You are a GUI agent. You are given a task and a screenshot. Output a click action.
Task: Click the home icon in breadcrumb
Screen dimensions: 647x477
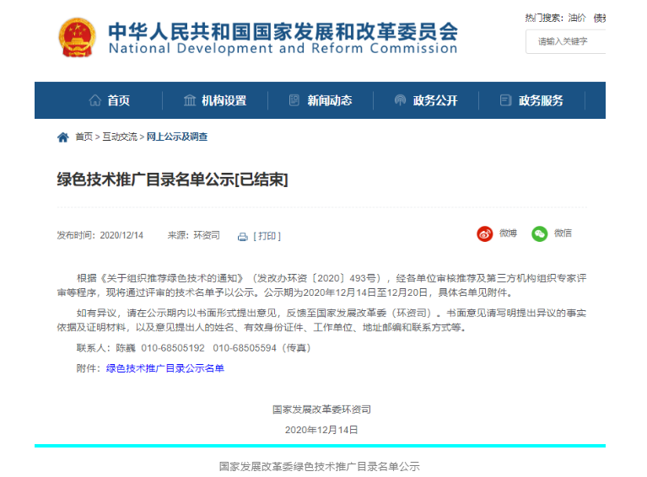[x=63, y=137]
